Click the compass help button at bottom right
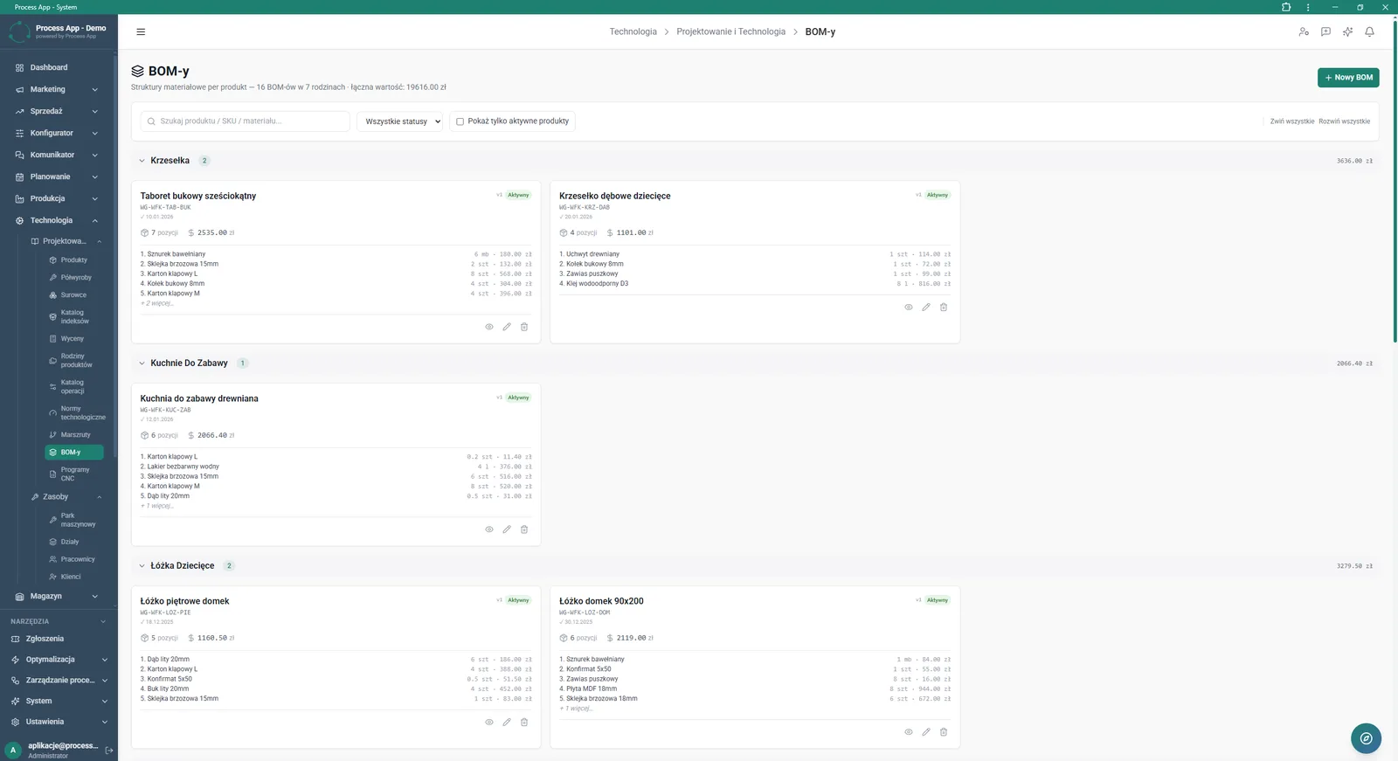 coord(1366,738)
